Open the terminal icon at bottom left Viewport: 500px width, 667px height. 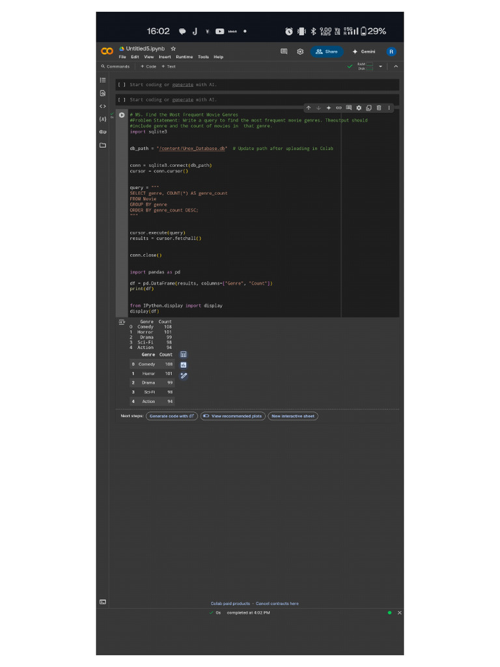[x=103, y=602]
